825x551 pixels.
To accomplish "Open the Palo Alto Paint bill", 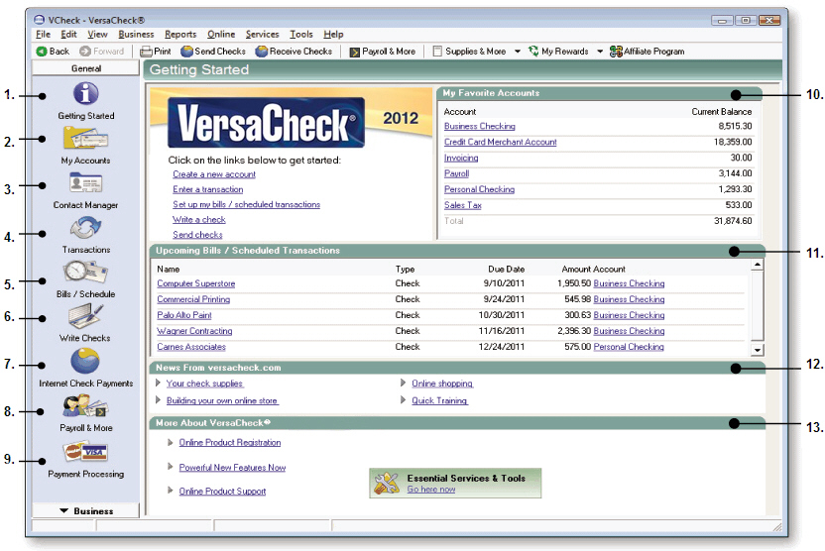I will tap(184, 315).
